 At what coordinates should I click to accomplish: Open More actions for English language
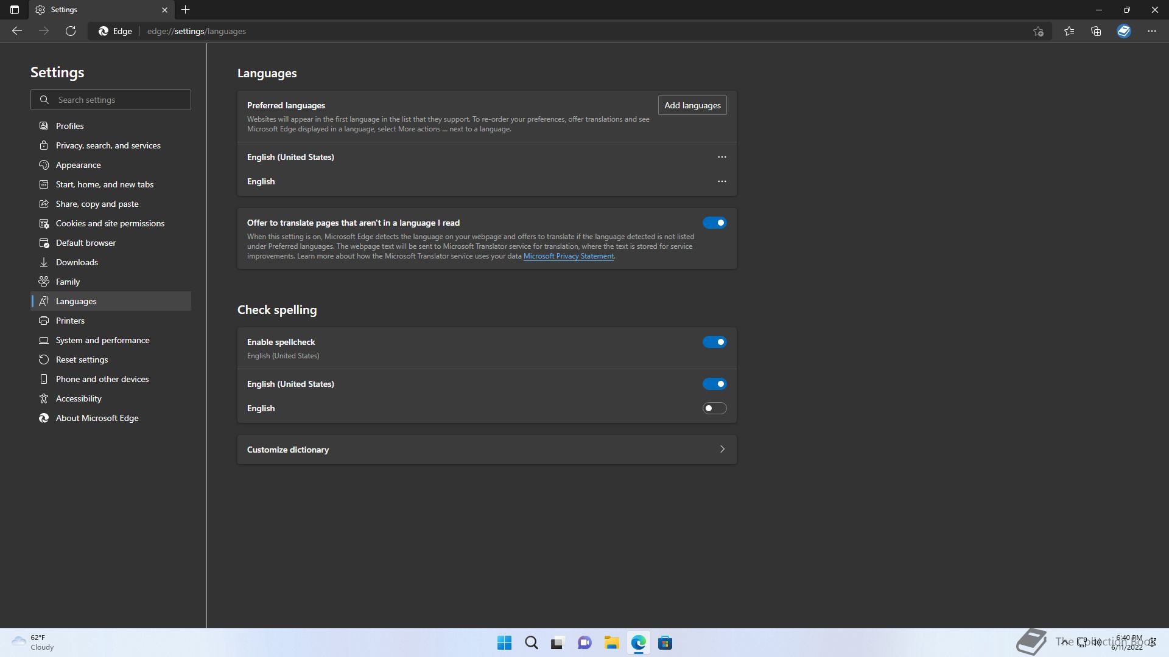tap(721, 181)
